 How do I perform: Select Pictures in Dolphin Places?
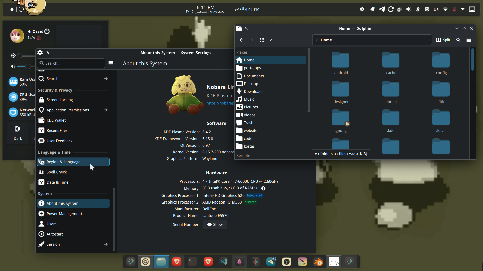tap(270, 107)
